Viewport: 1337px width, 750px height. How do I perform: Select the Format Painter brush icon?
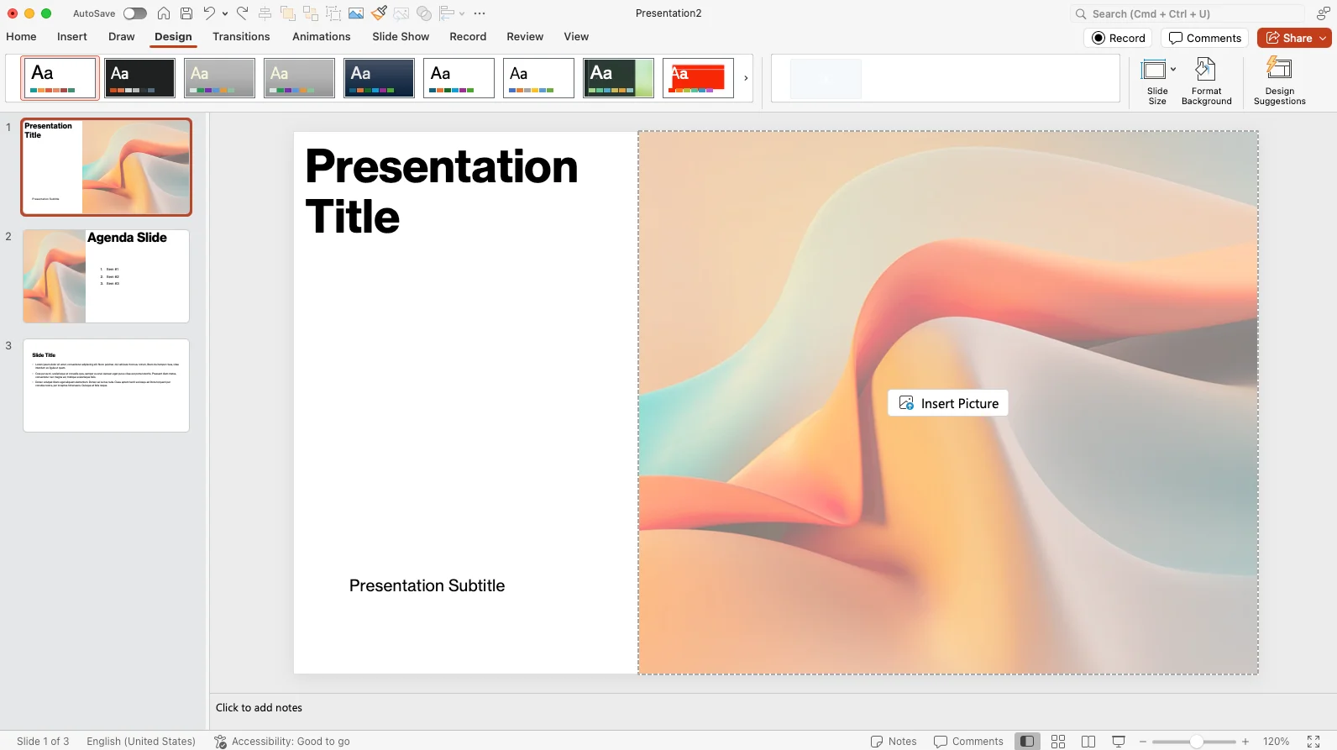tap(379, 13)
